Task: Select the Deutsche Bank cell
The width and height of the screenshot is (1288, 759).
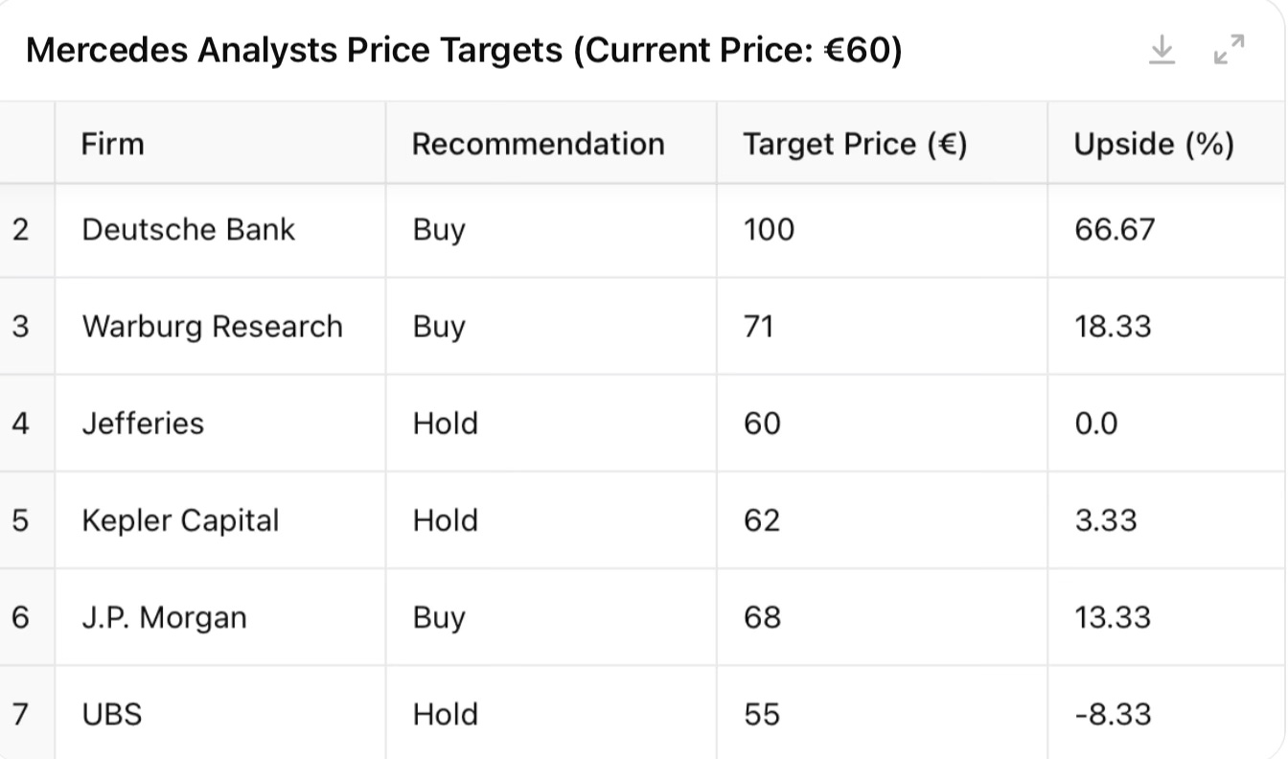Action: click(x=189, y=230)
